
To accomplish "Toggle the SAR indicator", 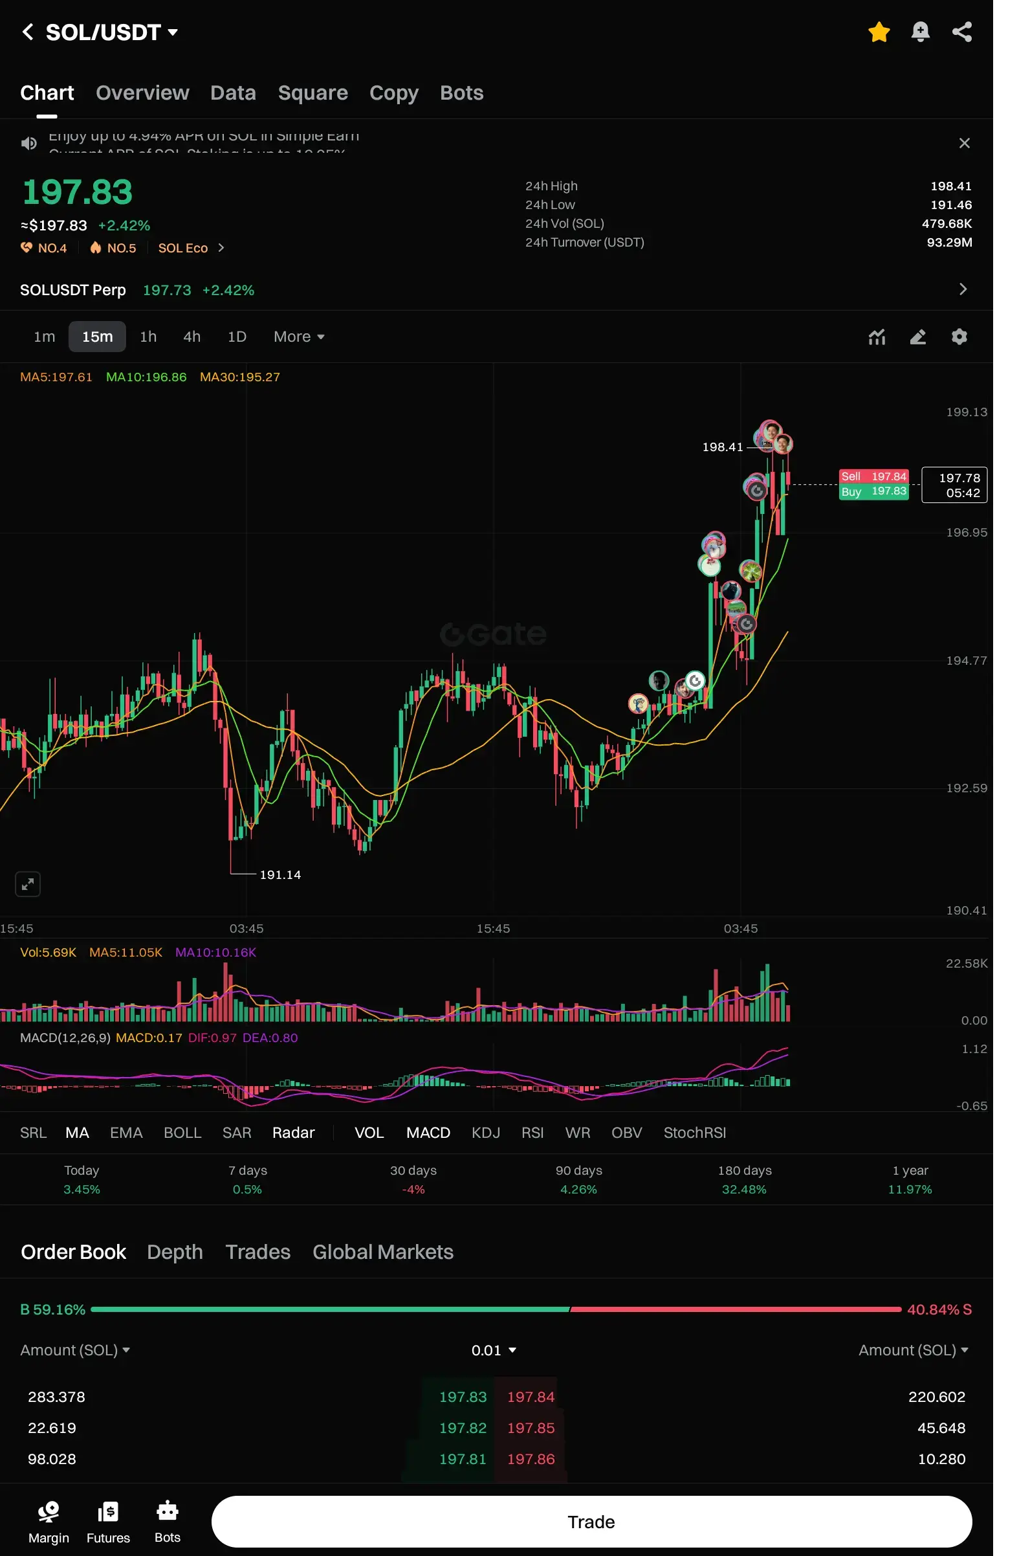I will click(237, 1133).
